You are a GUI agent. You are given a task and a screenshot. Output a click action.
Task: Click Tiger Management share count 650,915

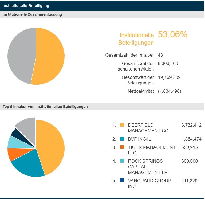click(x=190, y=147)
